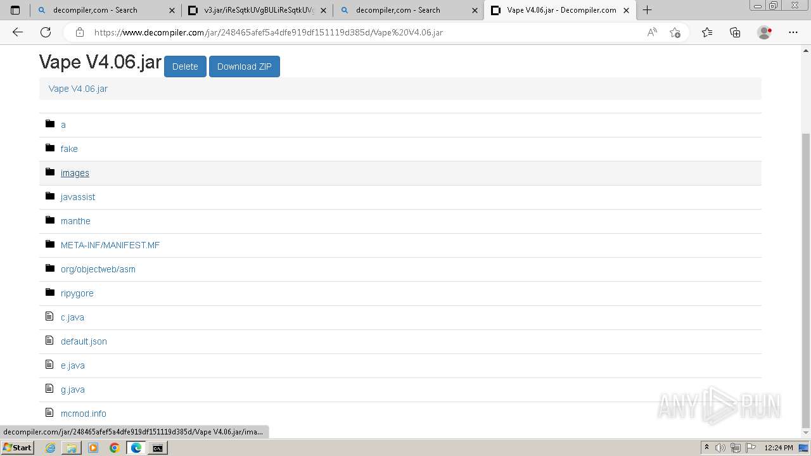The image size is (811, 456).
Task: Launch Internet Explorer from the taskbar
Action: pyautogui.click(x=50, y=448)
